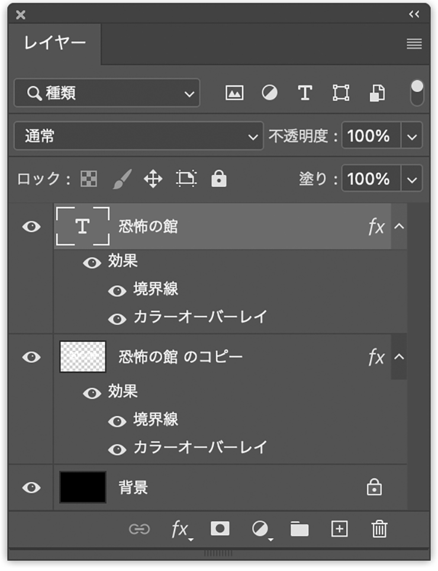Collapse effects of 恐怖の館 のコピー layer
This screenshot has width=438, height=571.
coord(399,357)
